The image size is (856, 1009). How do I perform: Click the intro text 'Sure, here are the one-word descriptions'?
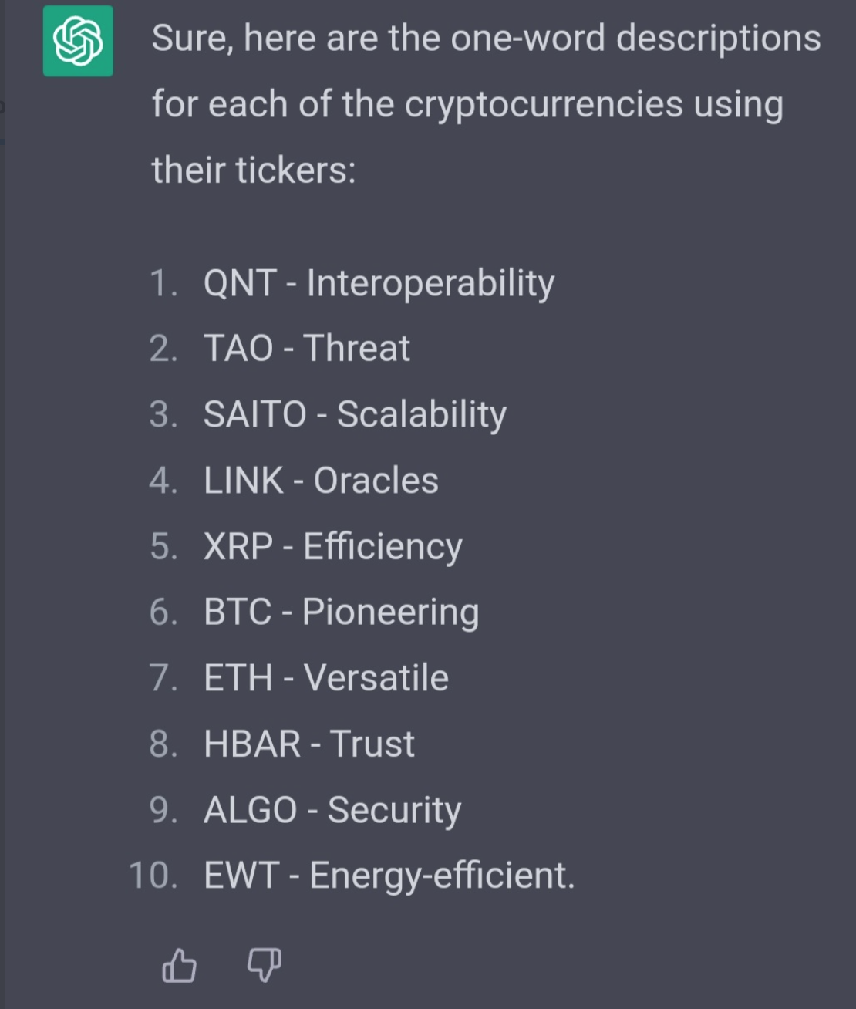coord(486,39)
